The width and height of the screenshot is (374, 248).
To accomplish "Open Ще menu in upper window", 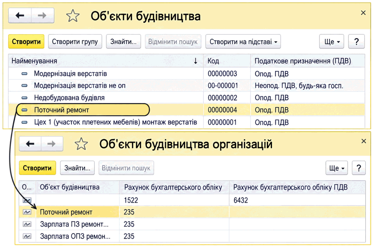I will pyautogui.click(x=332, y=42).
